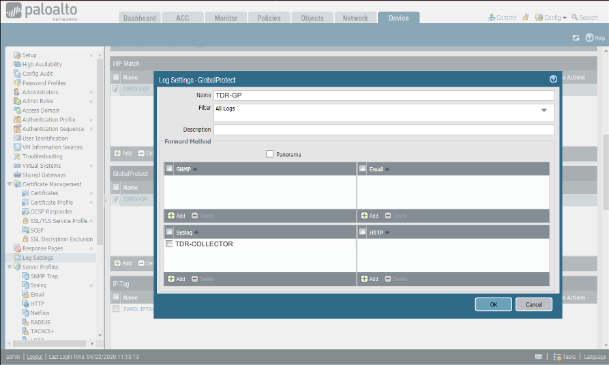Select OCSP Responder icon
This screenshot has height=365, width=609.
point(25,211)
